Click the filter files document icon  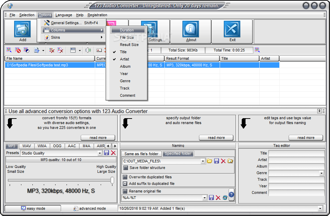[x=37, y=50]
